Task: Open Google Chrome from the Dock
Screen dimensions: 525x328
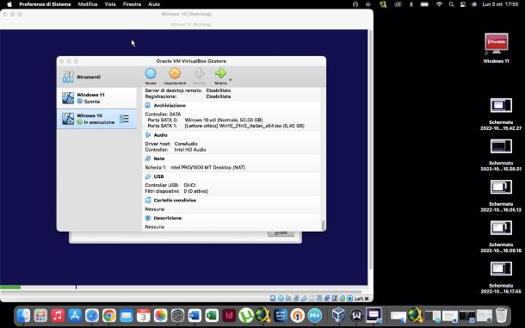Action: pyautogui.click(x=109, y=315)
